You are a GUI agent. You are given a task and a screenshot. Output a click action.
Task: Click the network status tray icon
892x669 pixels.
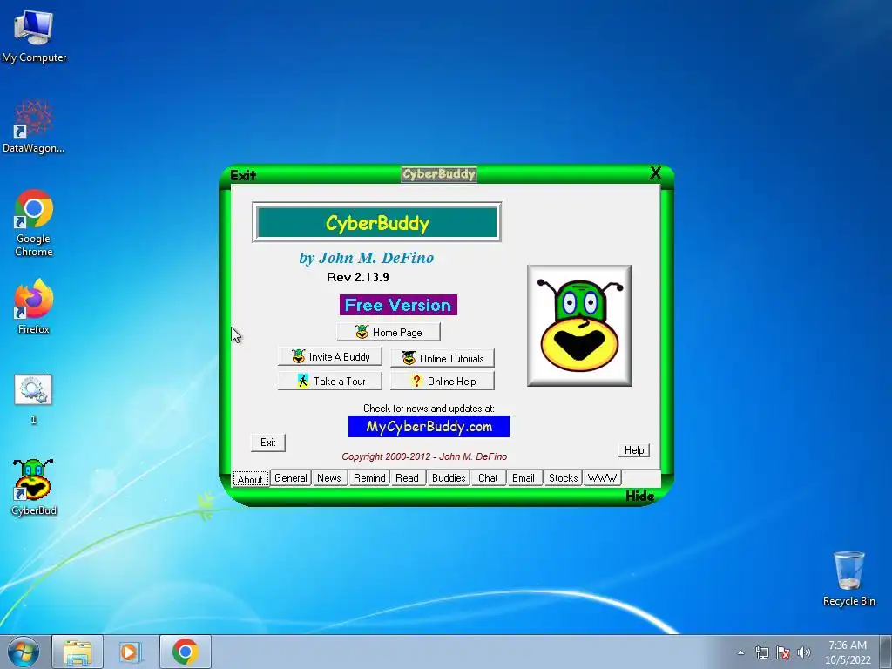761,652
